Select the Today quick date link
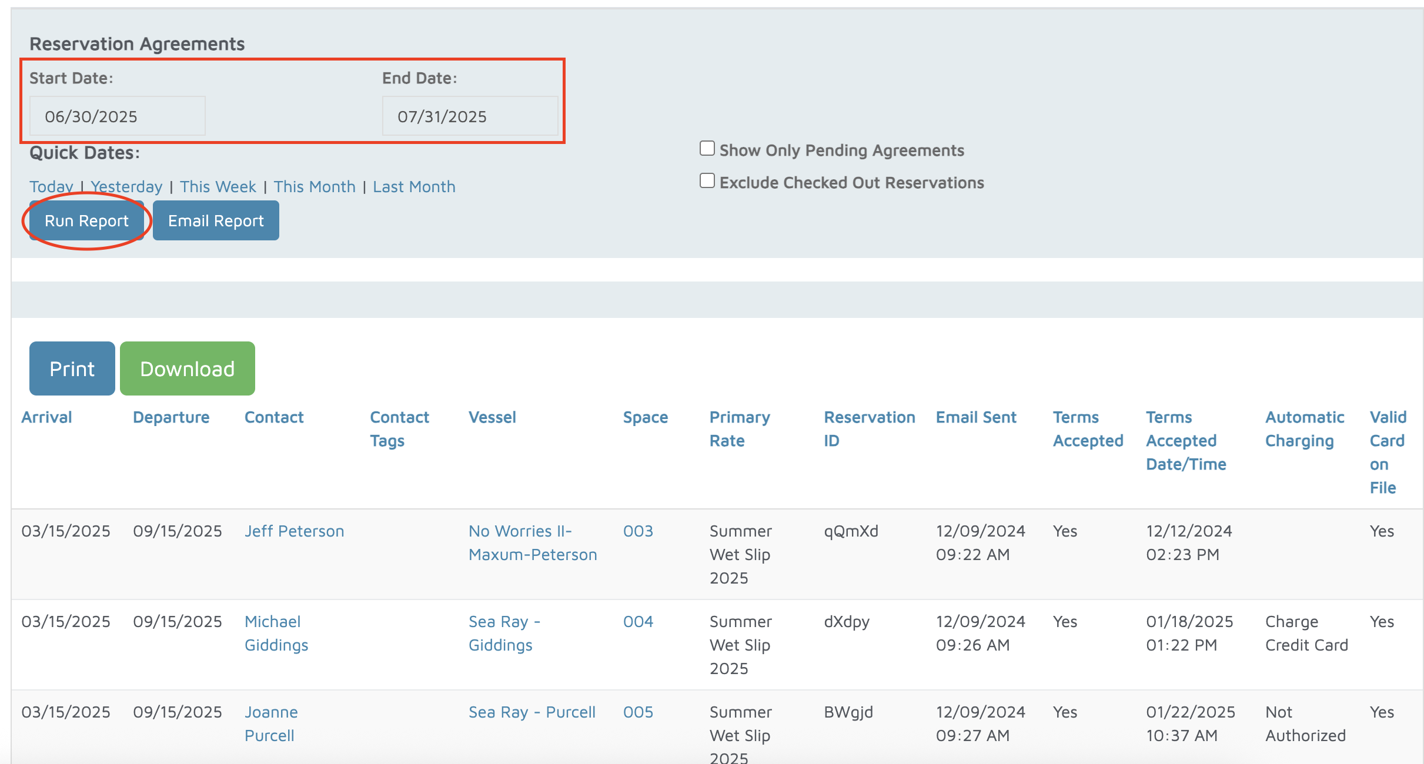This screenshot has width=1424, height=764. [51, 187]
